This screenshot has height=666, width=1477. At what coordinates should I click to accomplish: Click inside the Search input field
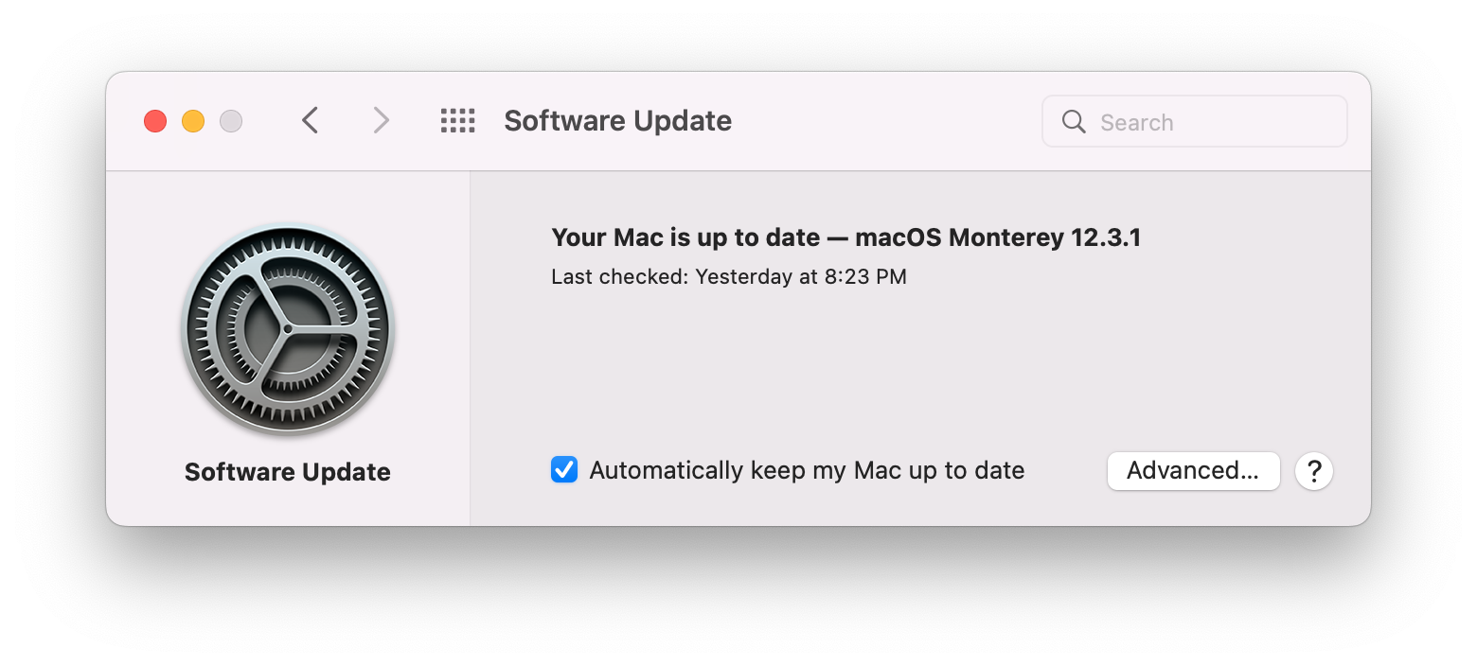(x=1193, y=121)
